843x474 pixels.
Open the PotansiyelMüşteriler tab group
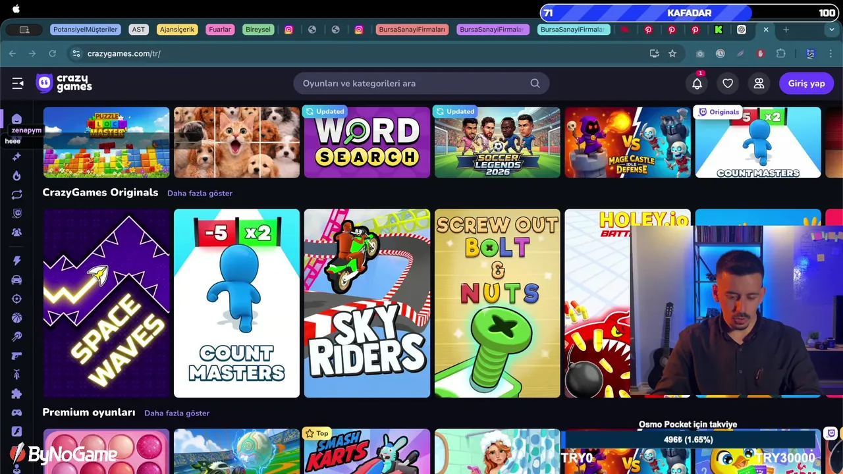click(x=85, y=30)
